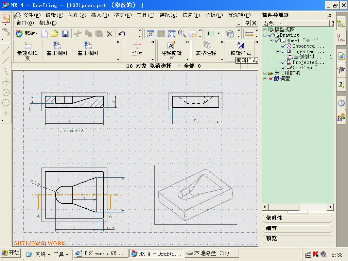Image resolution: width=348 pixels, height=261 pixels.
Task: Click the 表格注释 tabular note tool
Action: 206,49
